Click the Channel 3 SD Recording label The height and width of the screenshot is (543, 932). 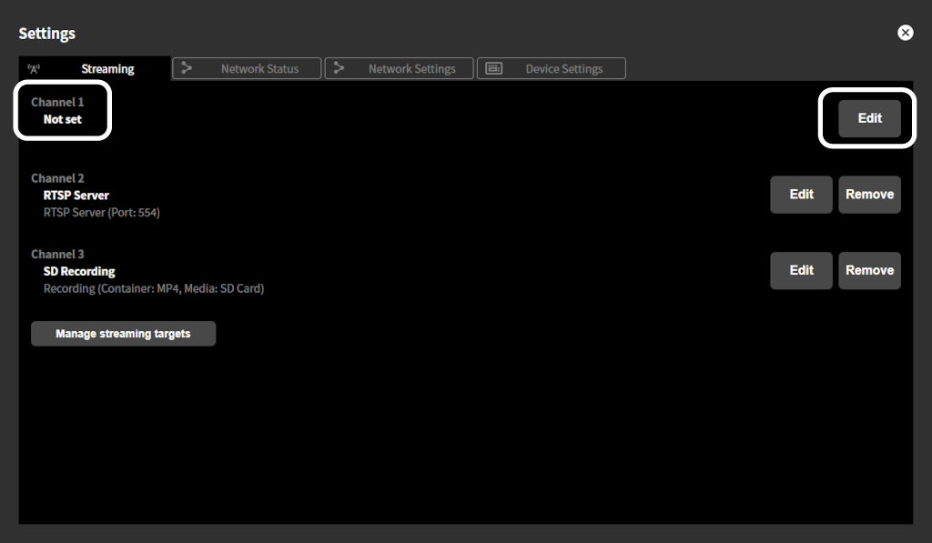click(x=78, y=271)
